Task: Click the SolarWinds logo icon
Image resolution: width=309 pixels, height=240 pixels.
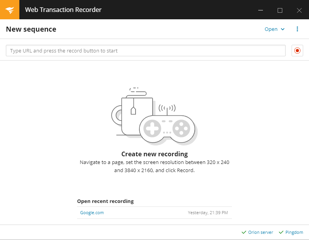Action: click(10, 10)
